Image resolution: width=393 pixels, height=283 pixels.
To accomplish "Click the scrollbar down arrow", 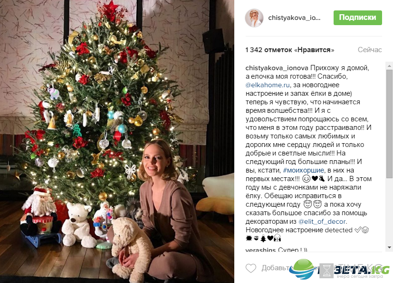I will pyautogui.click(x=389, y=247).
